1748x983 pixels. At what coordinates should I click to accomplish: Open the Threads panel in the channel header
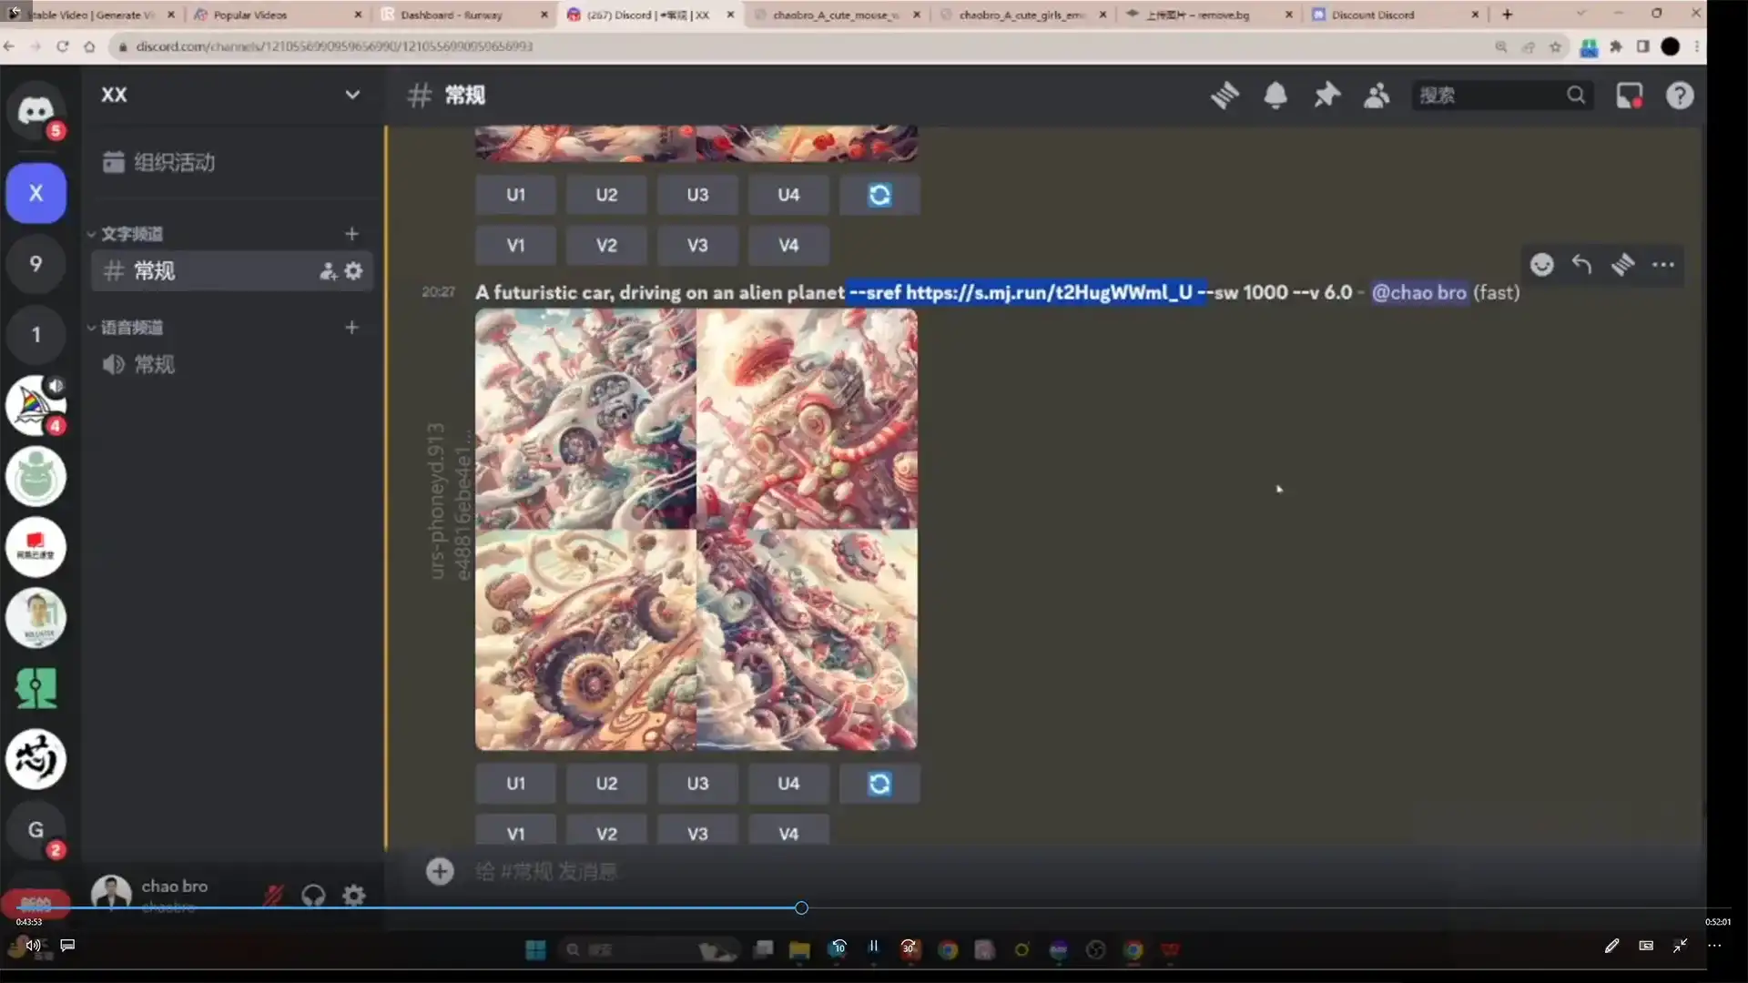(1225, 95)
